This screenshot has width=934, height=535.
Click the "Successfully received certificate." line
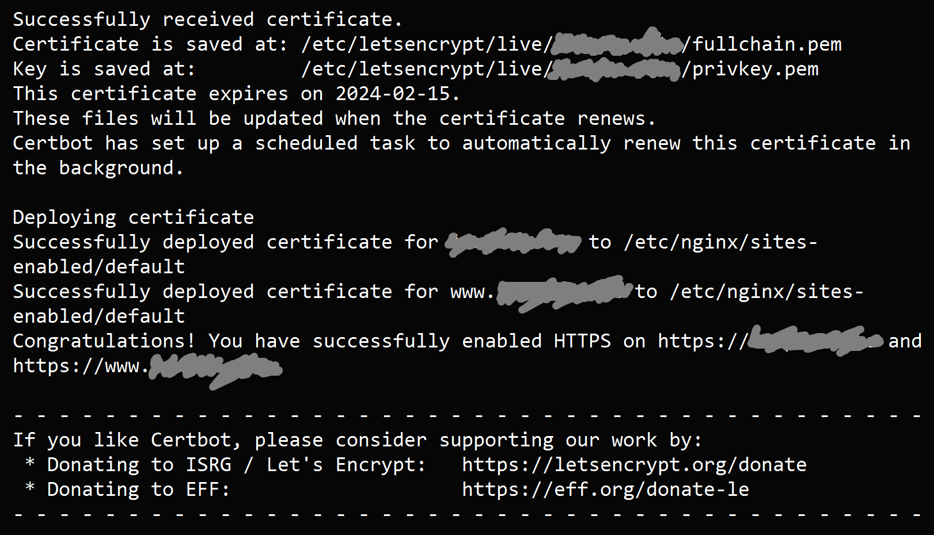pos(207,20)
